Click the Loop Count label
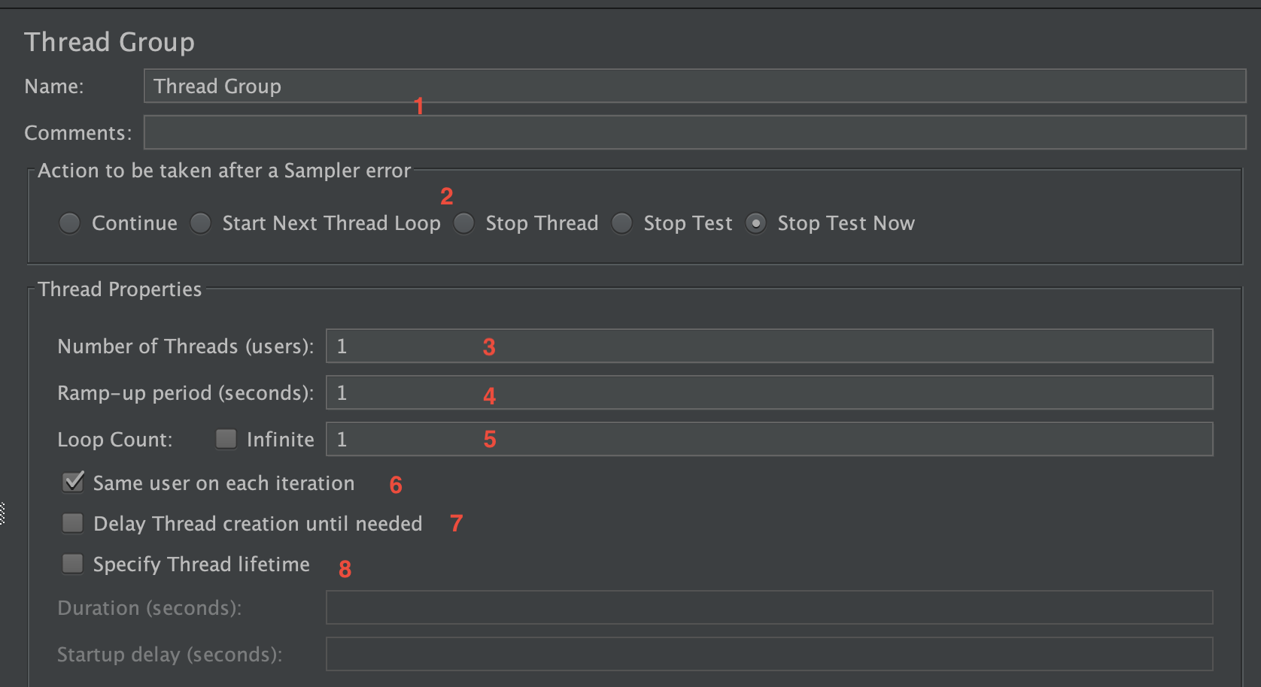Viewport: 1261px width, 687px height. [x=115, y=440]
